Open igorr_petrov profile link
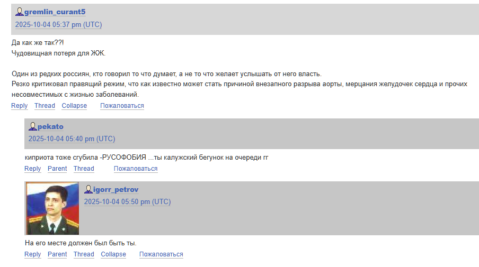479x267 pixels. (116, 190)
